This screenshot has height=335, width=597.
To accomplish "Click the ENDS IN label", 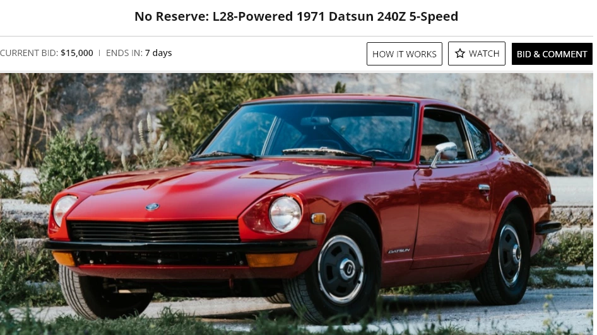I will (x=124, y=53).
